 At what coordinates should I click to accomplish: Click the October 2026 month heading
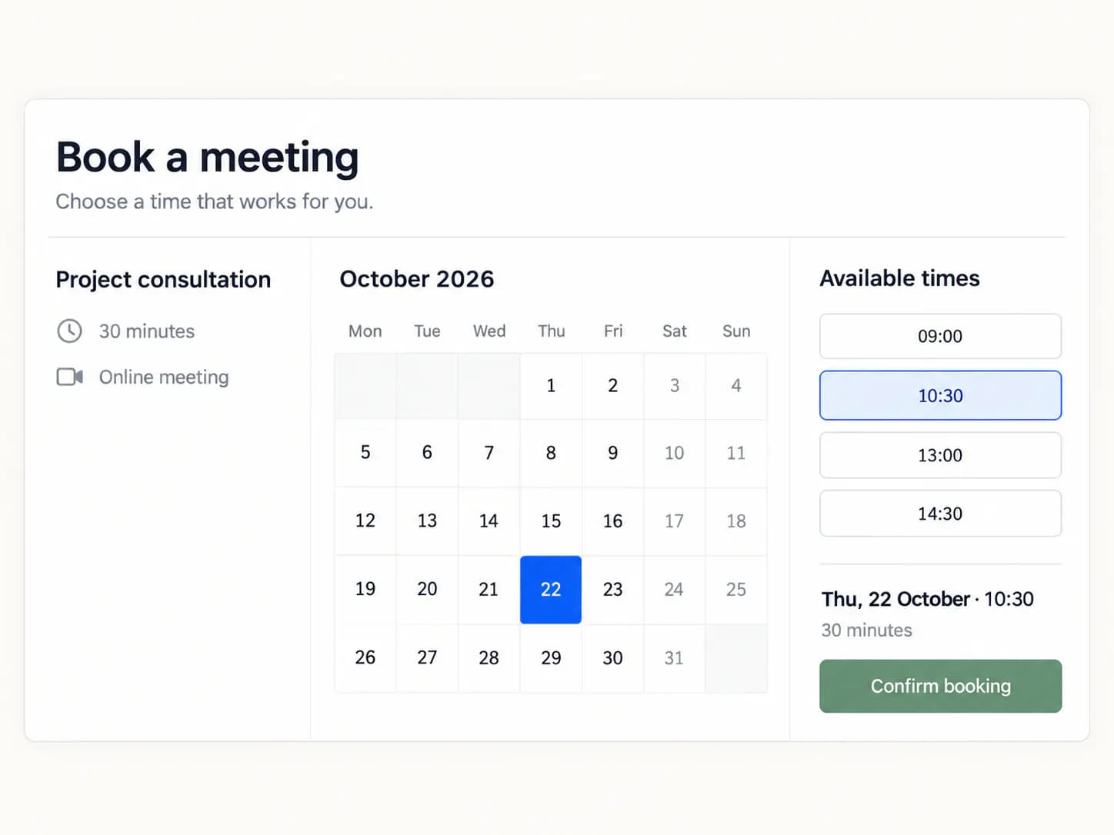417,279
